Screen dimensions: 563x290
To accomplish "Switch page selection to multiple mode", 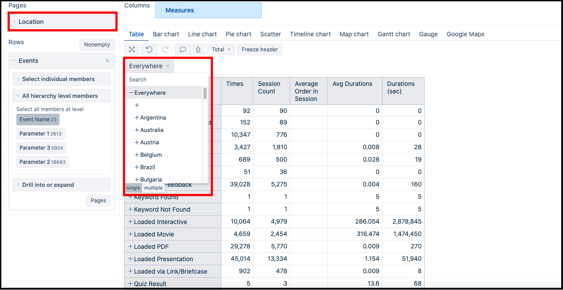I will coord(153,188).
